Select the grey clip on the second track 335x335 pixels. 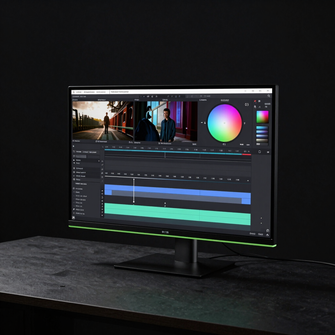[176, 197]
